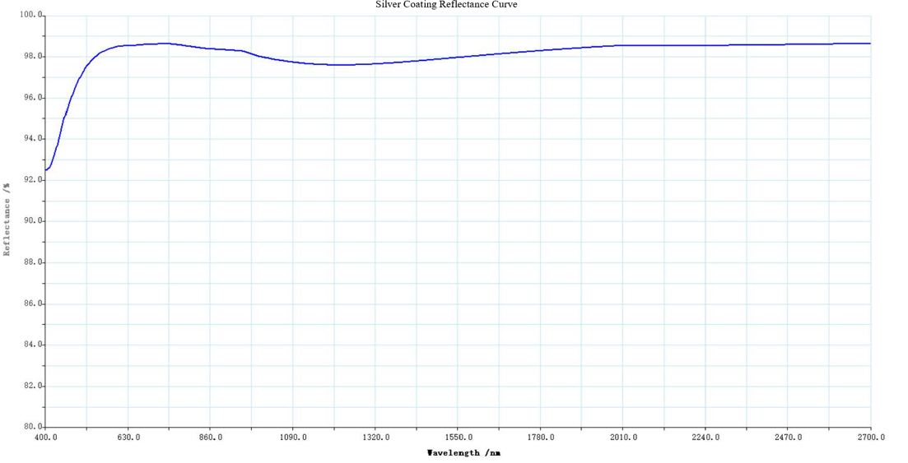Click the 82.0 y-axis tick label

pyautogui.click(x=31, y=386)
